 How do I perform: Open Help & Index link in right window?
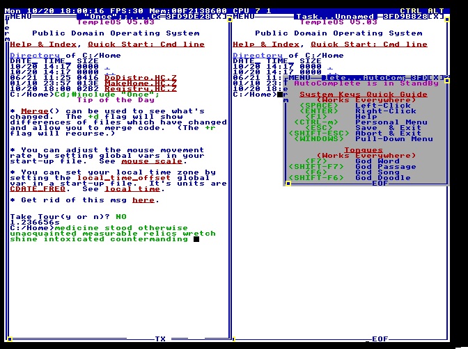pos(266,44)
